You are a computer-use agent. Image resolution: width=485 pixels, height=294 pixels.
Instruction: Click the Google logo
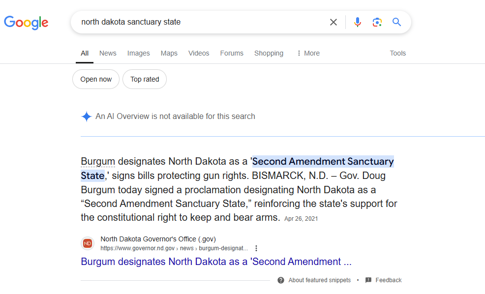26,22
